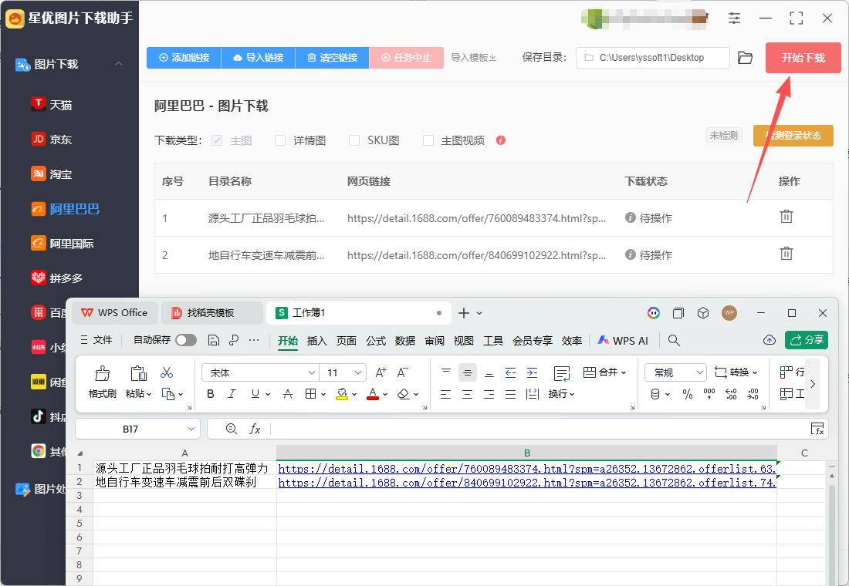This screenshot has height=586, width=849.
Task: Enable the 详情图 checkbox
Action: [281, 140]
